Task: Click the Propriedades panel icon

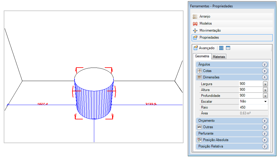Action: tap(195, 37)
